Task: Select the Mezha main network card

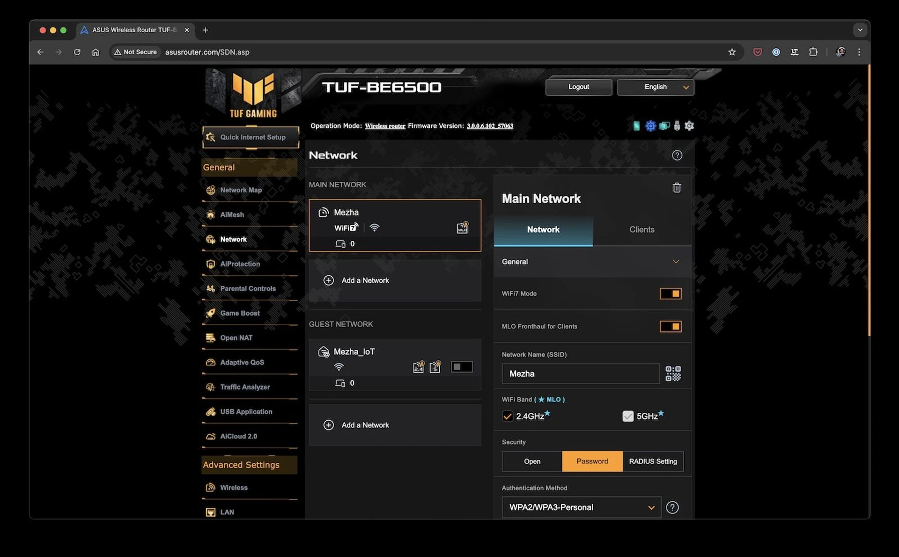Action: click(x=395, y=225)
